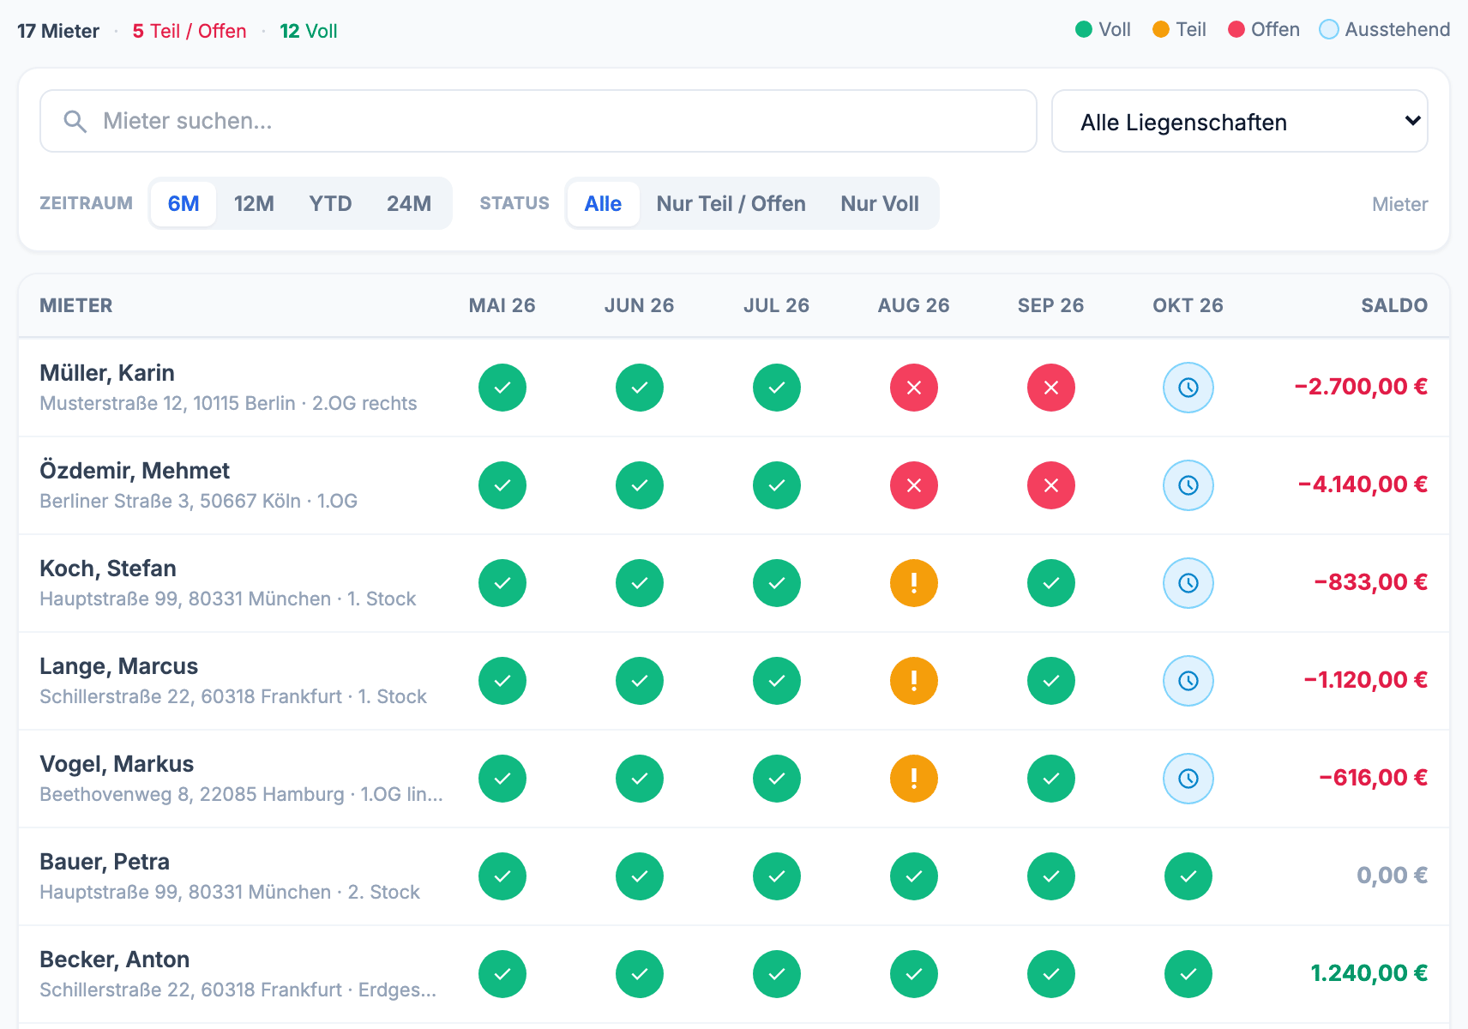Open tenant Müller, Karin

click(x=107, y=373)
